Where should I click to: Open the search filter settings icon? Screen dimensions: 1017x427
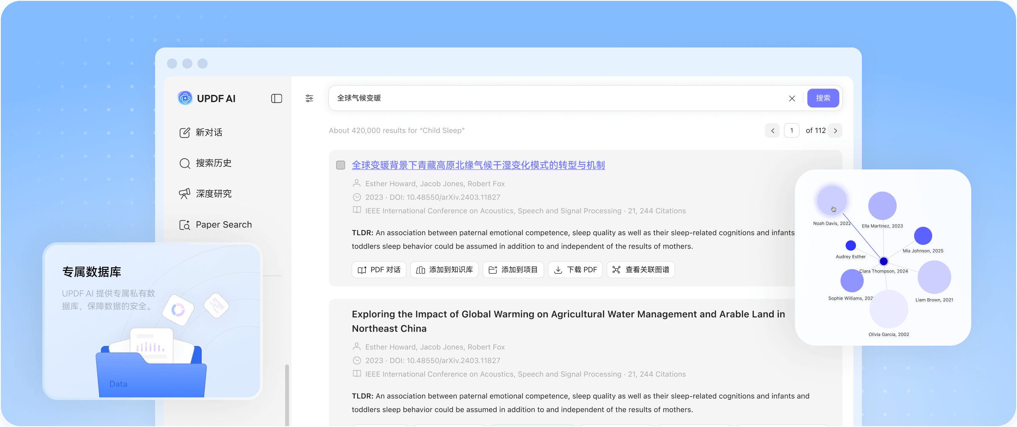coord(309,99)
